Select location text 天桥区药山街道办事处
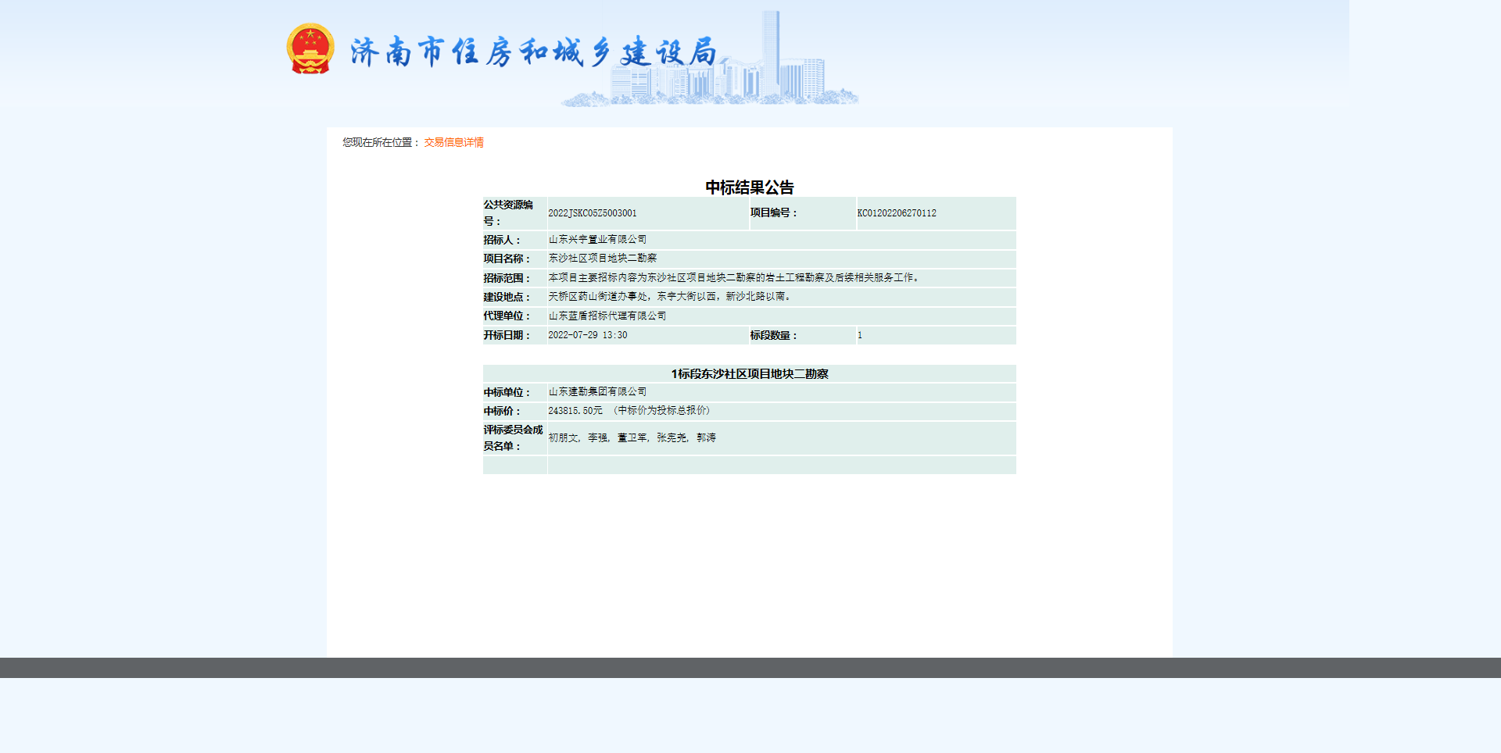Viewport: 1501px width, 753px height. click(x=597, y=297)
